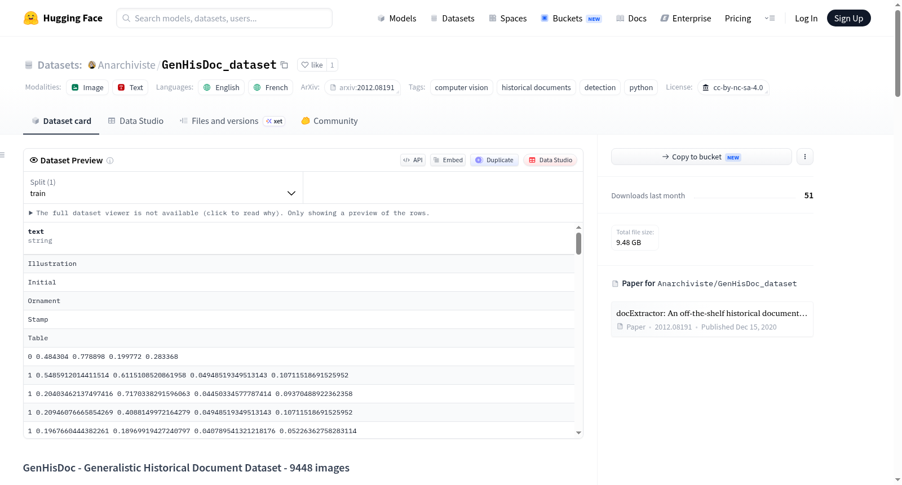Switch to the Community tab

pyautogui.click(x=329, y=121)
